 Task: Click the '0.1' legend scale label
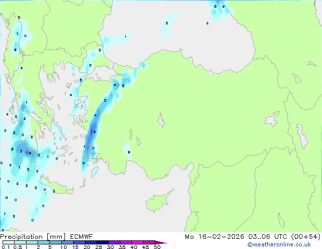[x=6, y=247]
